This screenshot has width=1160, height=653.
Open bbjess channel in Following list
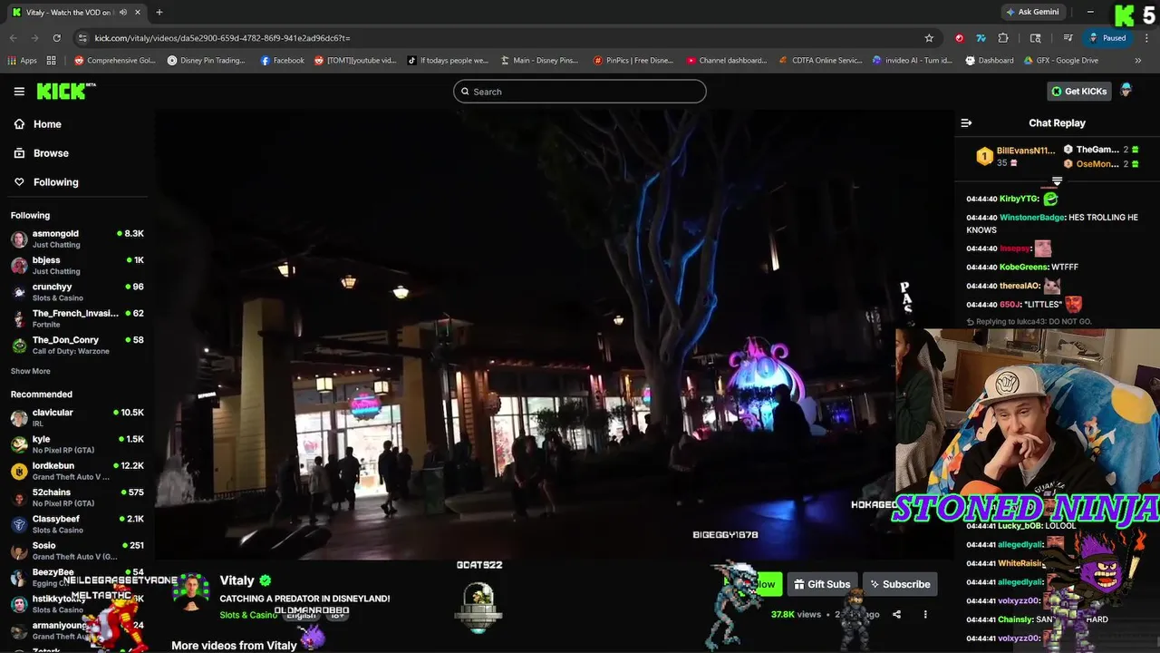77,265
